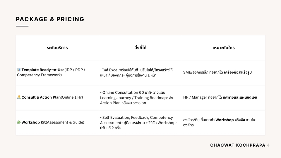Select the ระดับบริการ column header
This screenshot has width=281, height=158.
(x=57, y=48)
